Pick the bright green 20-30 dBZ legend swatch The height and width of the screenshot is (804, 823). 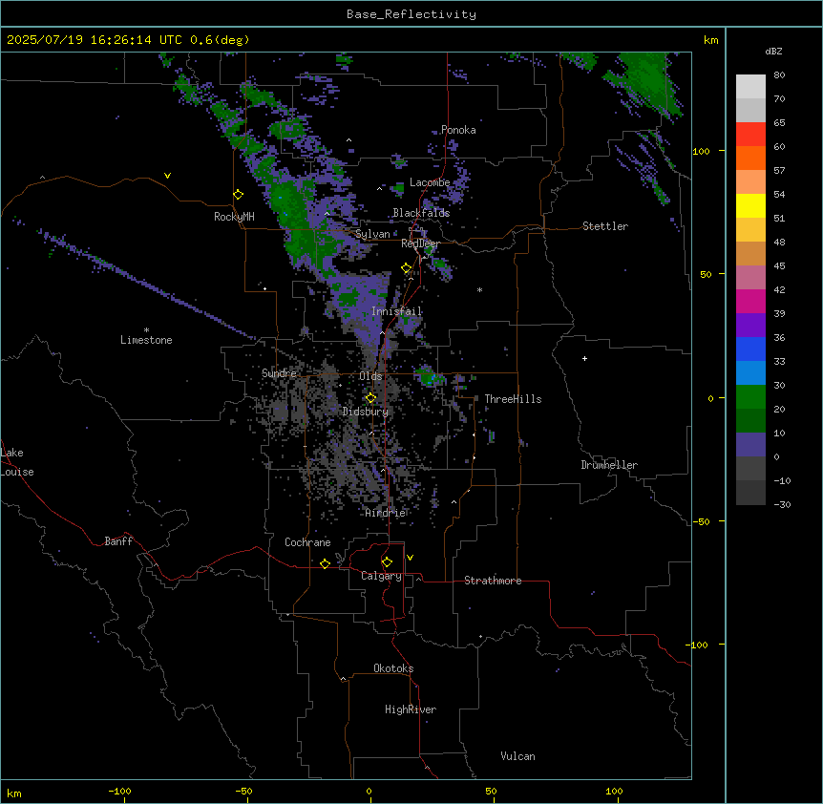[750, 397]
